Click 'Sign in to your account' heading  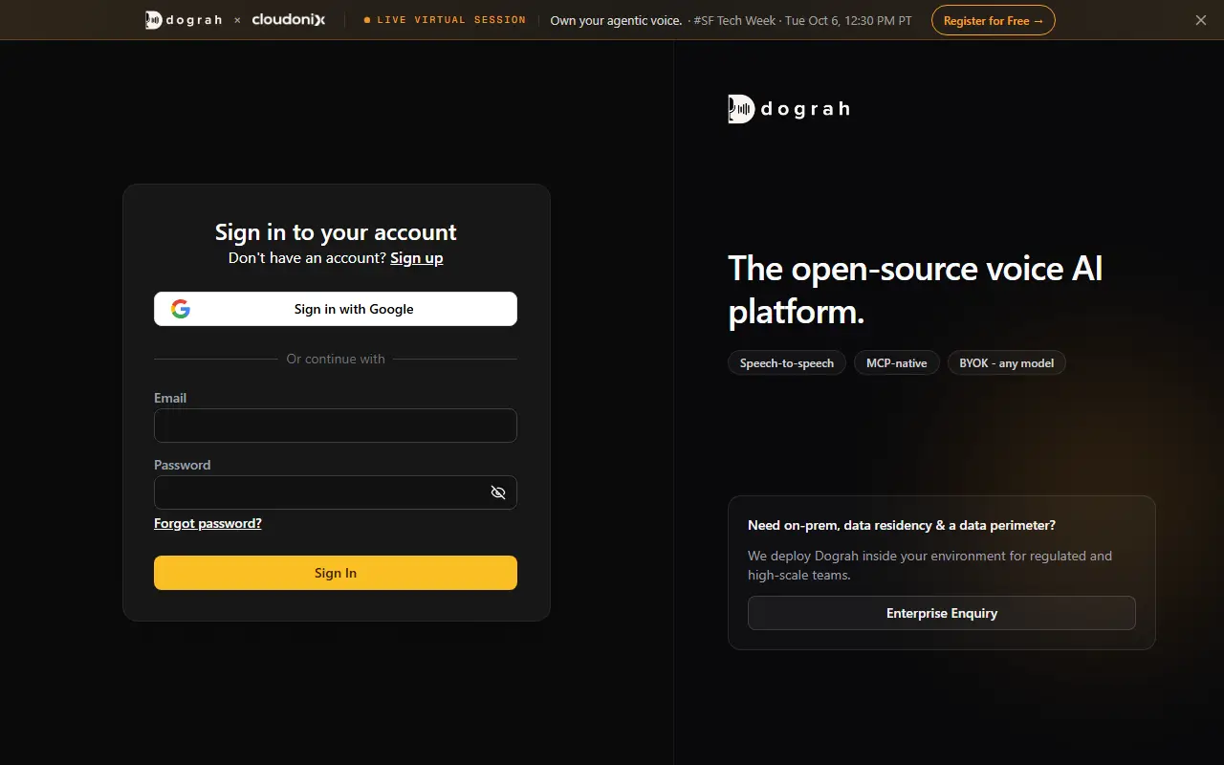pos(336,232)
